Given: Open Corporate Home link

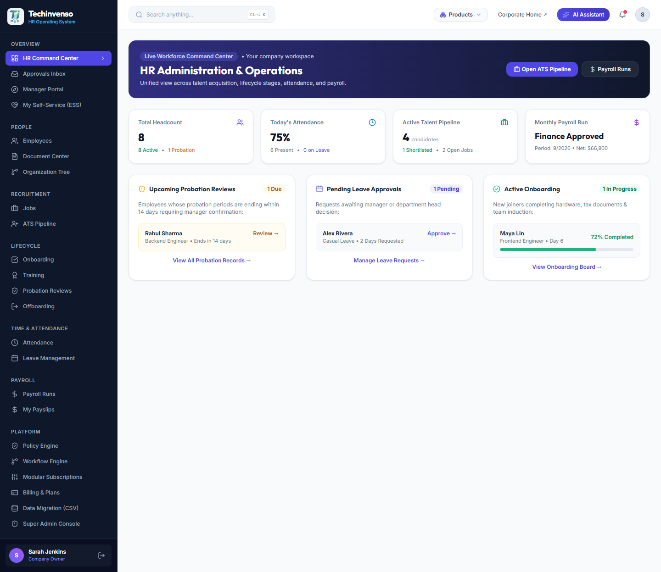Looking at the screenshot, I should (522, 15).
